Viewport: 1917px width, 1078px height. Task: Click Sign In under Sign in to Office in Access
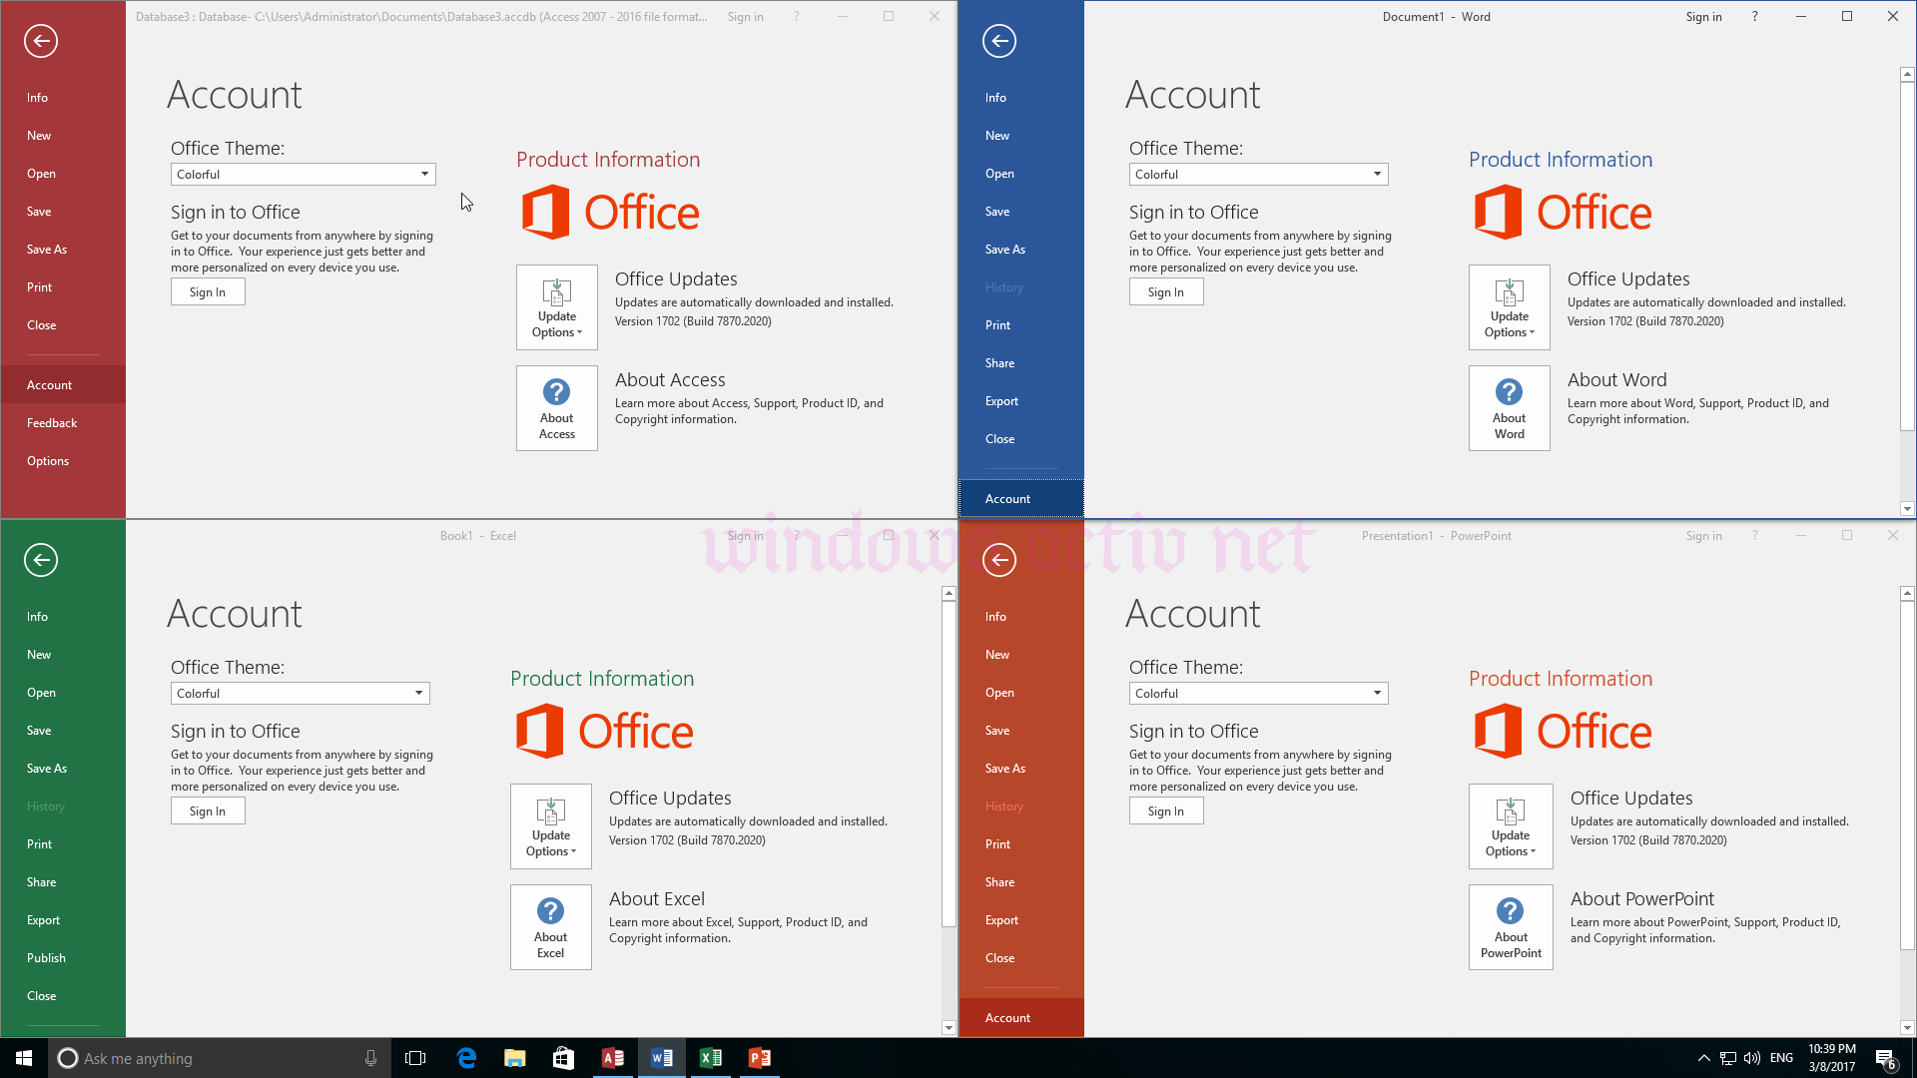click(208, 291)
